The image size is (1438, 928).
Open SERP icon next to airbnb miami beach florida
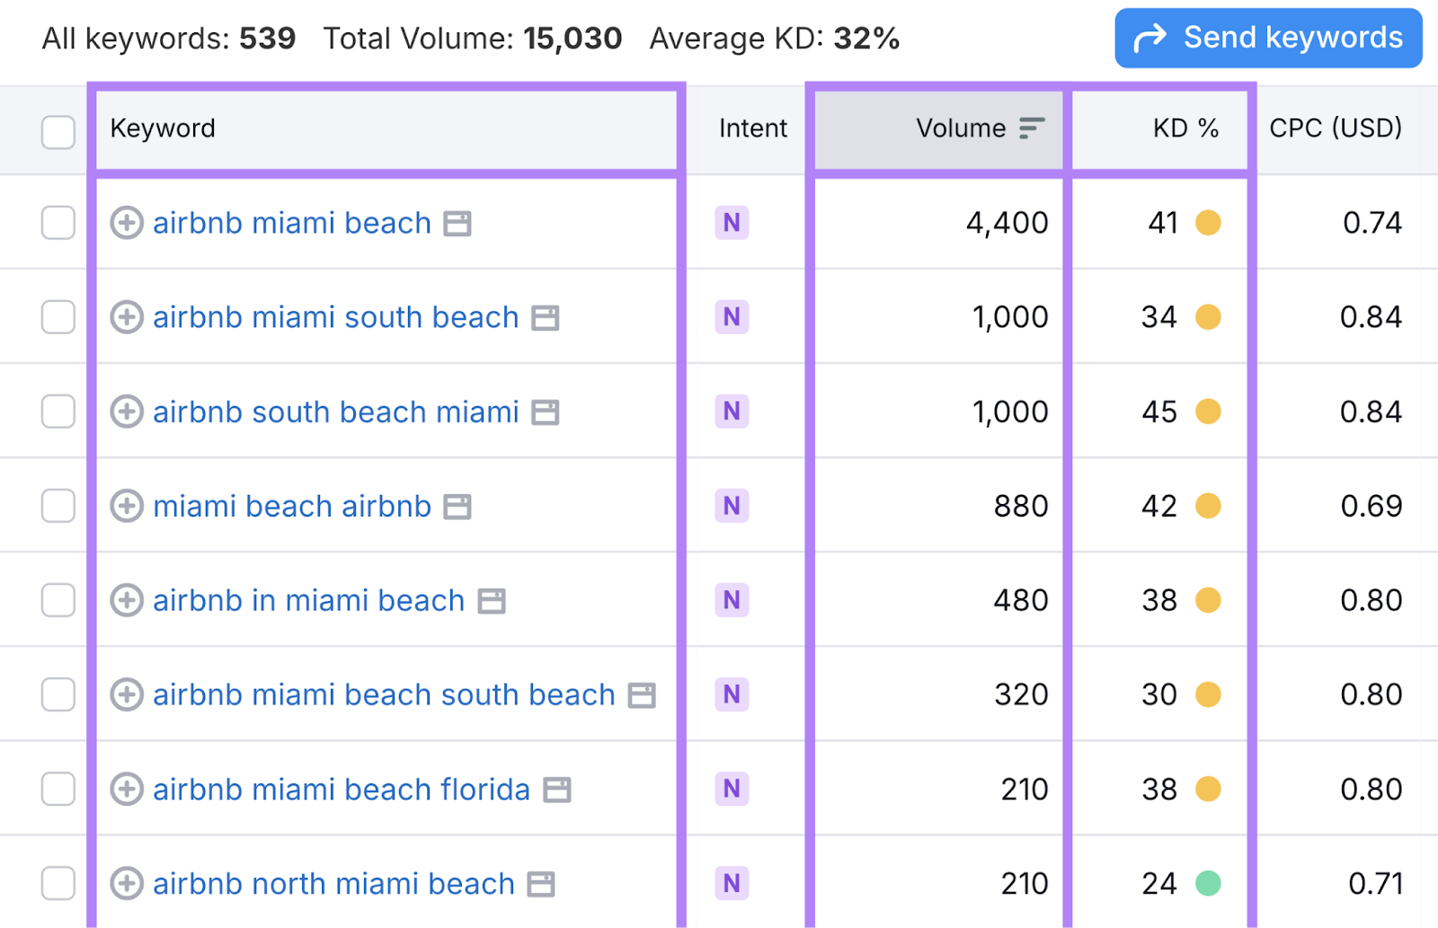point(559,790)
